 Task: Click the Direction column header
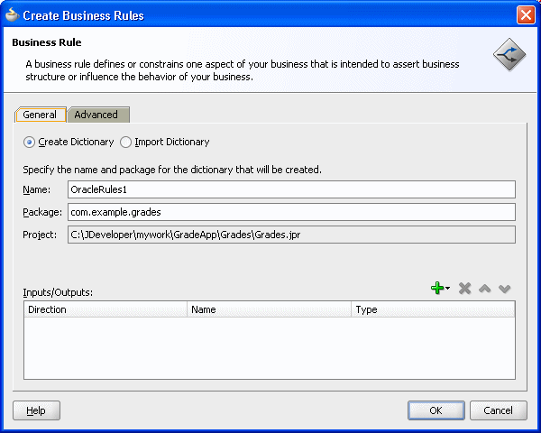[x=105, y=309]
